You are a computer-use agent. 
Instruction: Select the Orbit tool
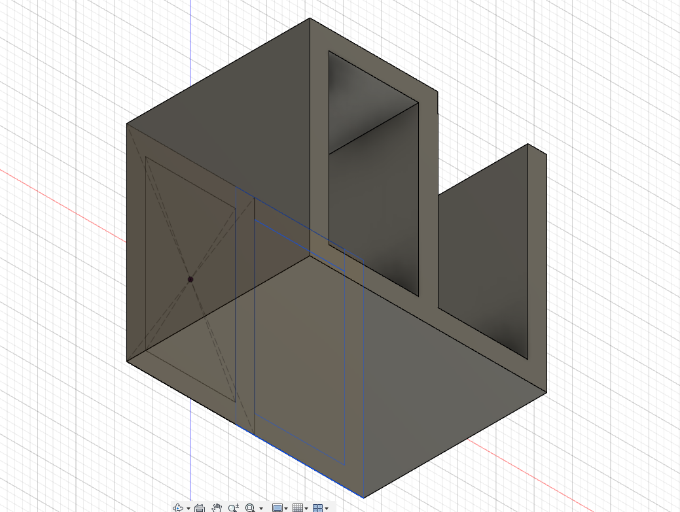[x=178, y=507]
